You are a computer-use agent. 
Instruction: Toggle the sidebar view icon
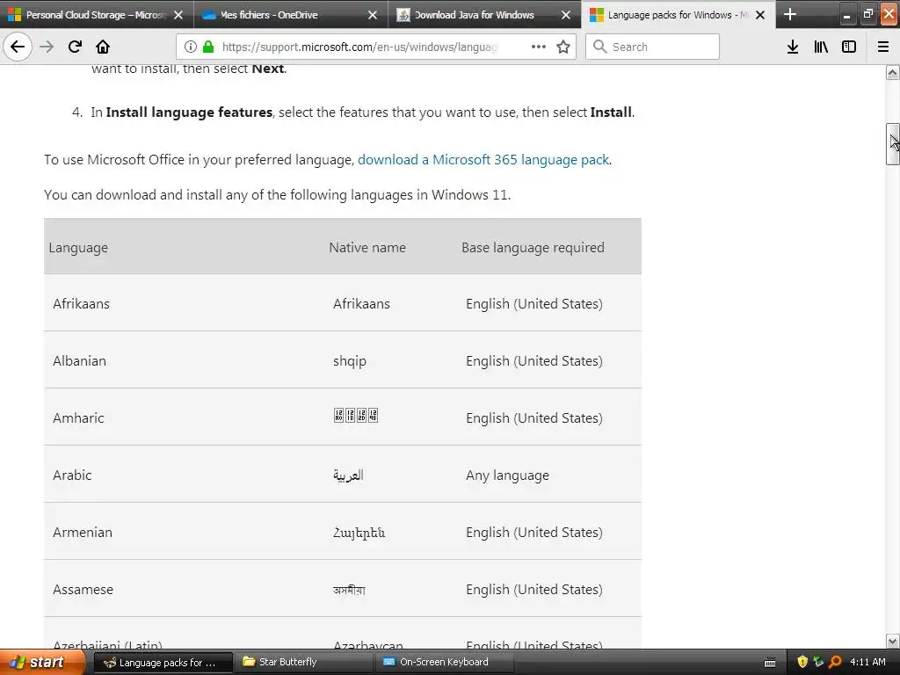[849, 47]
